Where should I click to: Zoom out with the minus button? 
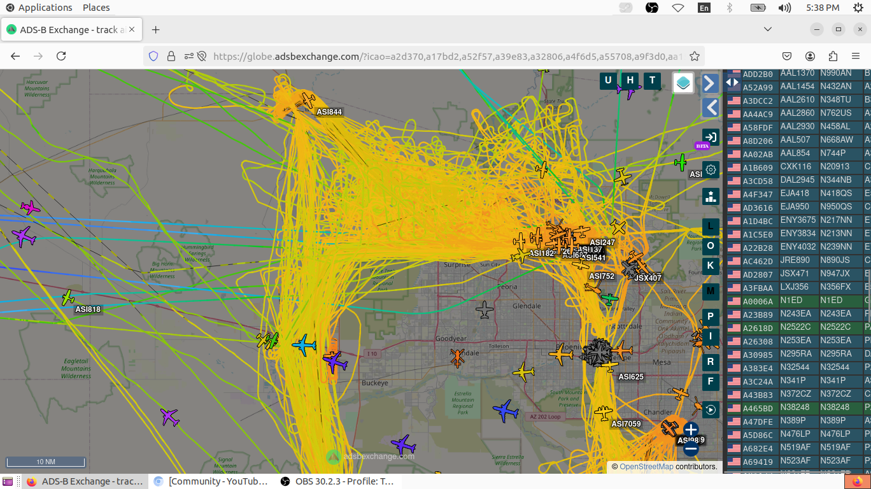tap(691, 449)
